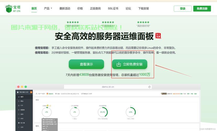Click the 查看演示 button

click(x=86, y=64)
